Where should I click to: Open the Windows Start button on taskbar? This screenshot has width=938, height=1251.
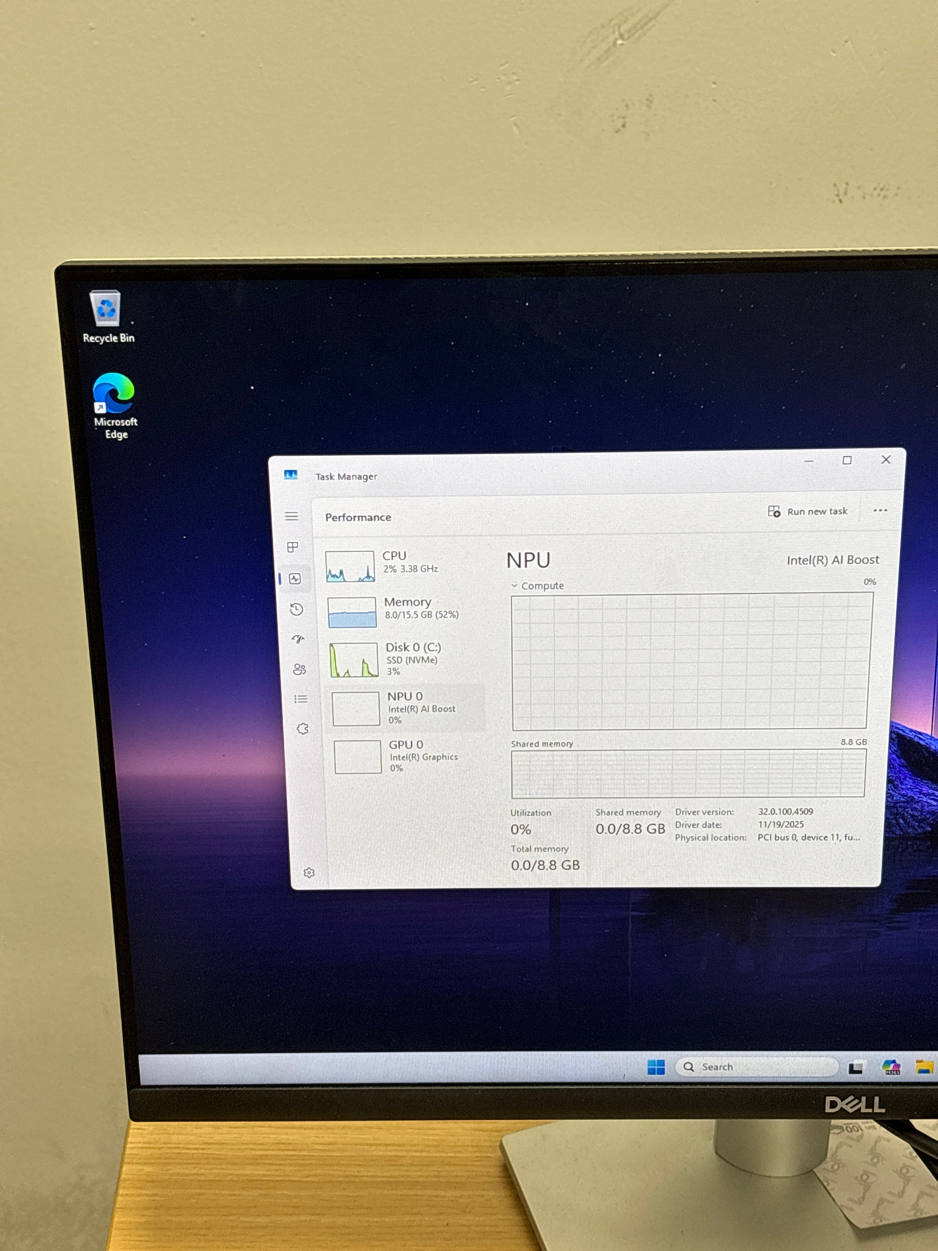(656, 1067)
